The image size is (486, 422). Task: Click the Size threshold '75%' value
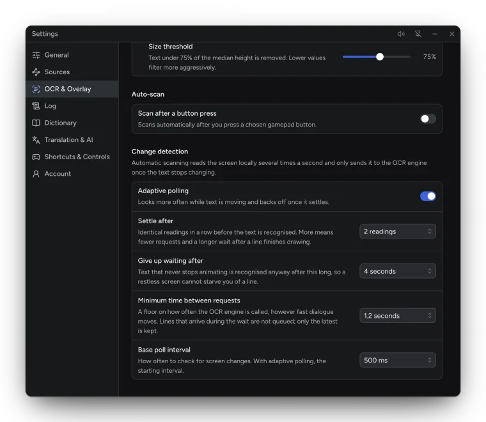pos(430,57)
